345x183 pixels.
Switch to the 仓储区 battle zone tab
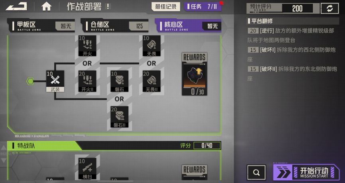pyautogui.click(x=114, y=26)
